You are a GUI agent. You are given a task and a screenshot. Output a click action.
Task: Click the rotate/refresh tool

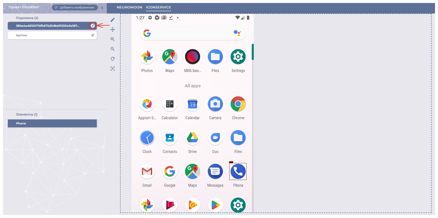coord(112,59)
